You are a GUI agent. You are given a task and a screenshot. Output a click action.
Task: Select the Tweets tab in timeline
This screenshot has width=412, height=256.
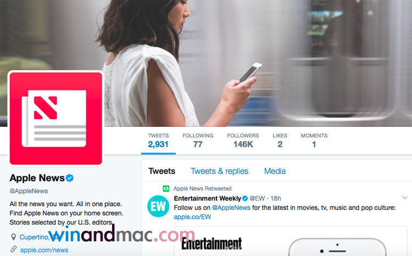pos(162,171)
